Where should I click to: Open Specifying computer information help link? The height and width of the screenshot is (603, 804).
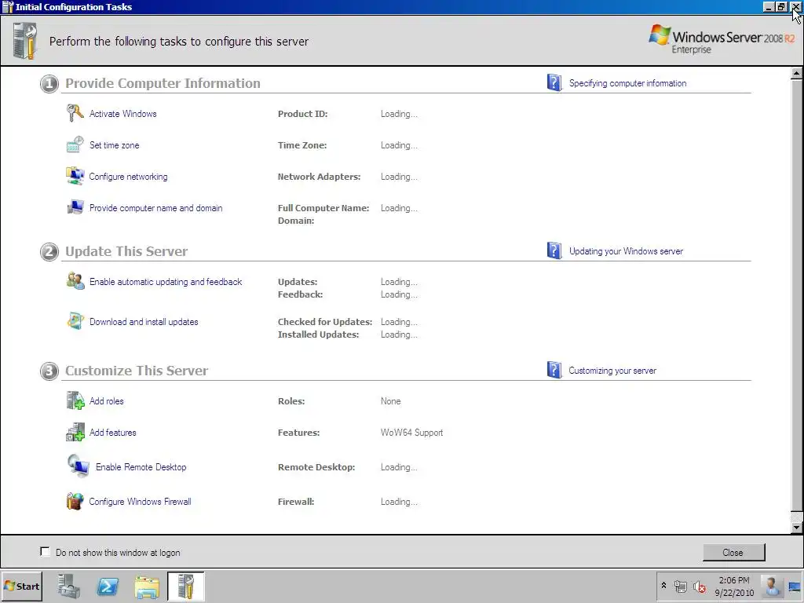click(x=627, y=83)
